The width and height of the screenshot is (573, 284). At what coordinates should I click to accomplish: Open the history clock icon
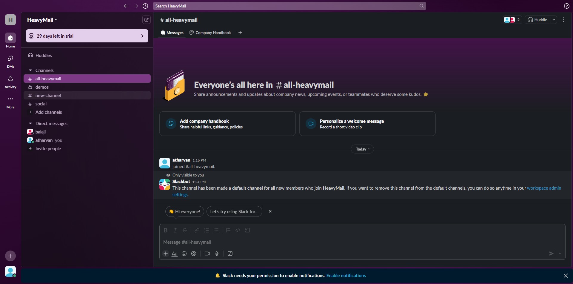[x=145, y=6]
